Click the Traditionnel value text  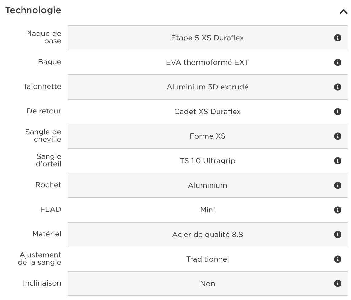[207, 259]
